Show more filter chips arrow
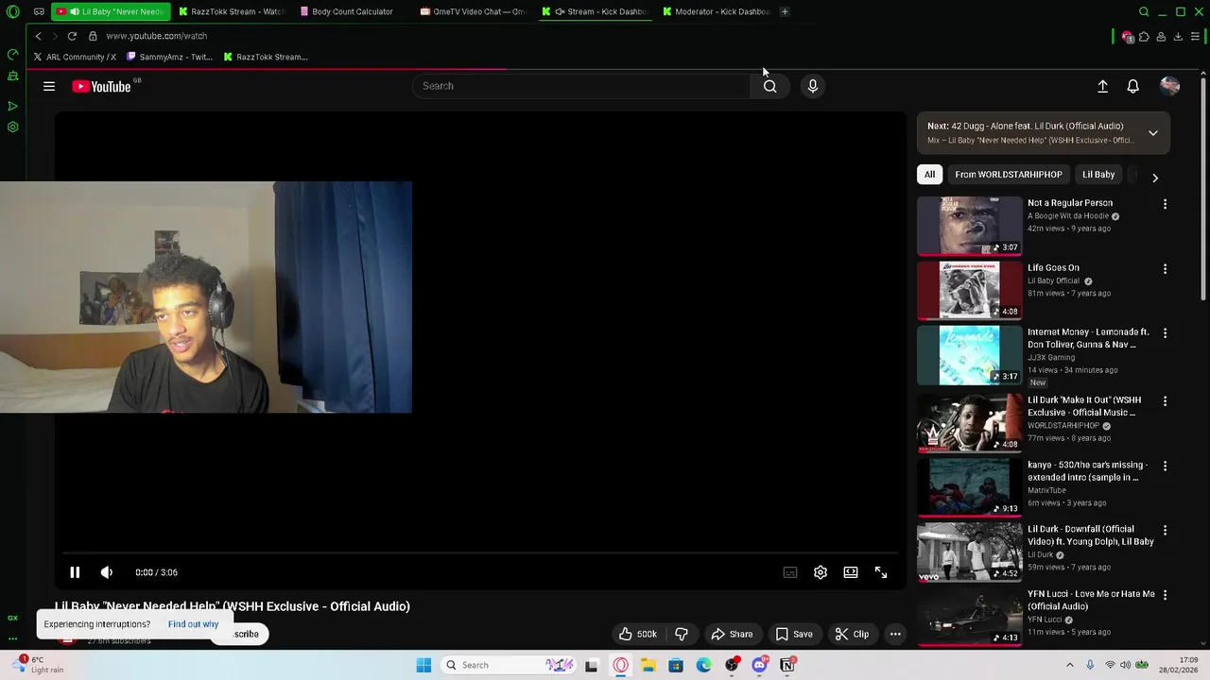 pyautogui.click(x=1155, y=178)
